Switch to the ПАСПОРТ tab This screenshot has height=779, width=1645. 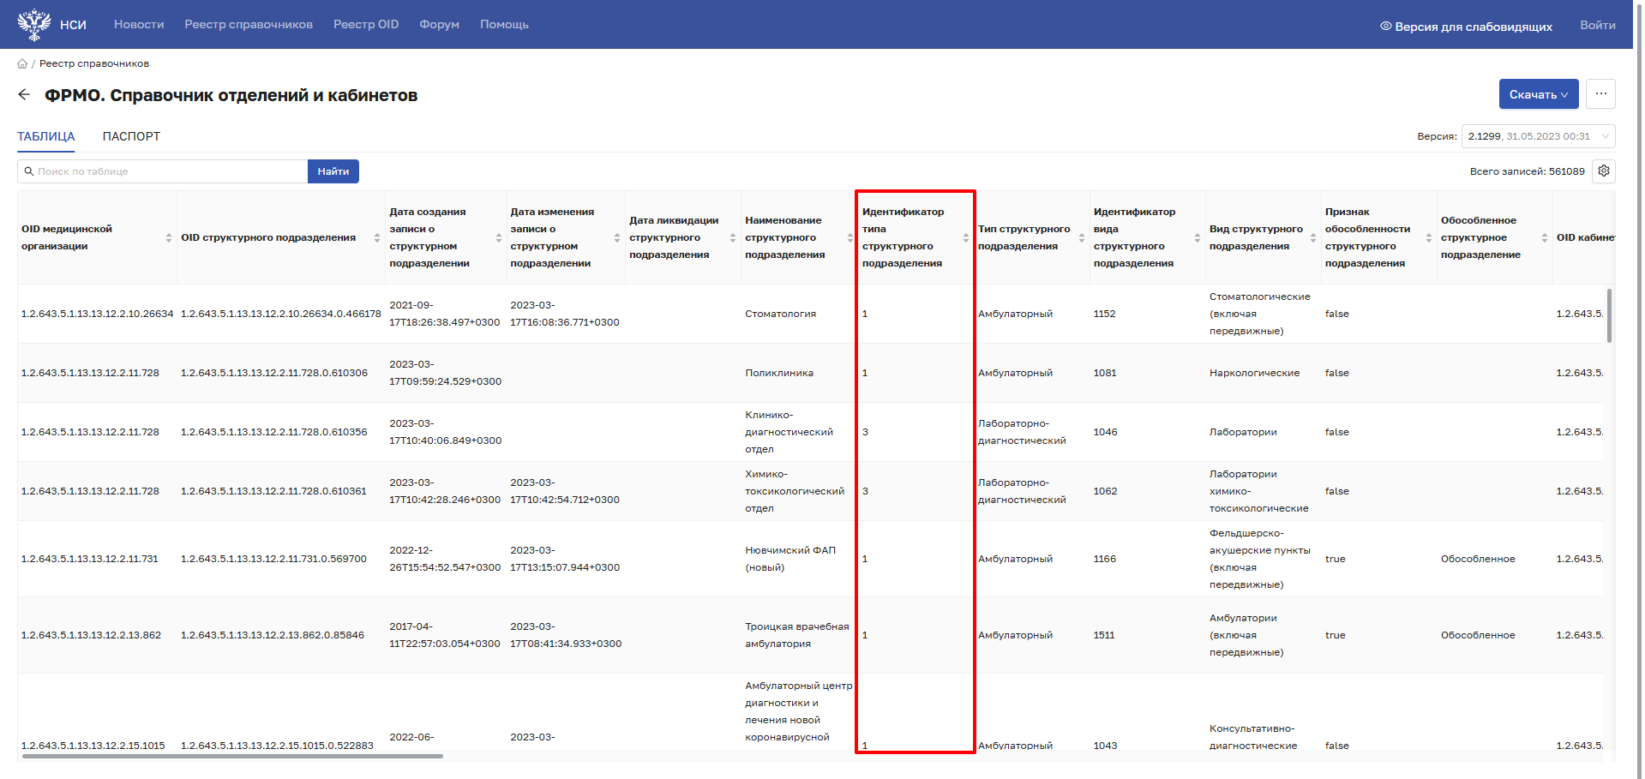[131, 136]
